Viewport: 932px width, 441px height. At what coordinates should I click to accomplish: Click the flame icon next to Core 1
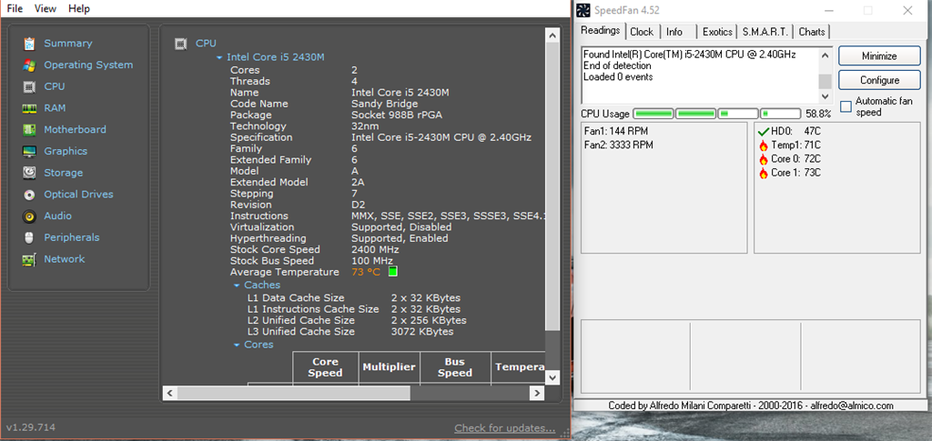pyautogui.click(x=764, y=174)
